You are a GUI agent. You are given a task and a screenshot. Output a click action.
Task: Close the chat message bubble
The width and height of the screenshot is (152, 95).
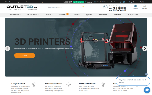click(x=146, y=74)
